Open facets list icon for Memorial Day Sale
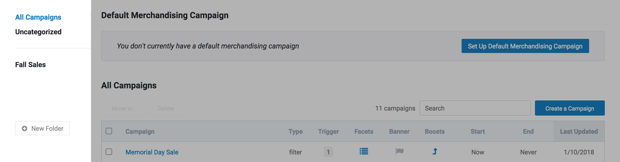Screen dimensions: 620x162 tap(364, 151)
